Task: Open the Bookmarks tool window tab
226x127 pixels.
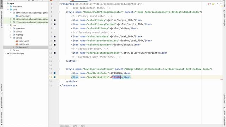Action: pyautogui.click(x=1, y=103)
